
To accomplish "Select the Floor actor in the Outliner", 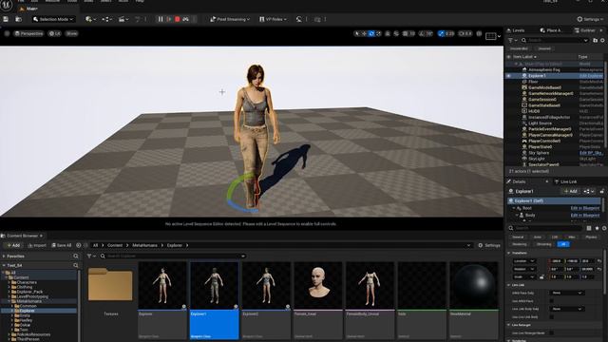I will coord(533,82).
